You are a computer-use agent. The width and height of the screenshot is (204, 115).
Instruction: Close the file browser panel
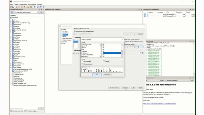(43, 10)
